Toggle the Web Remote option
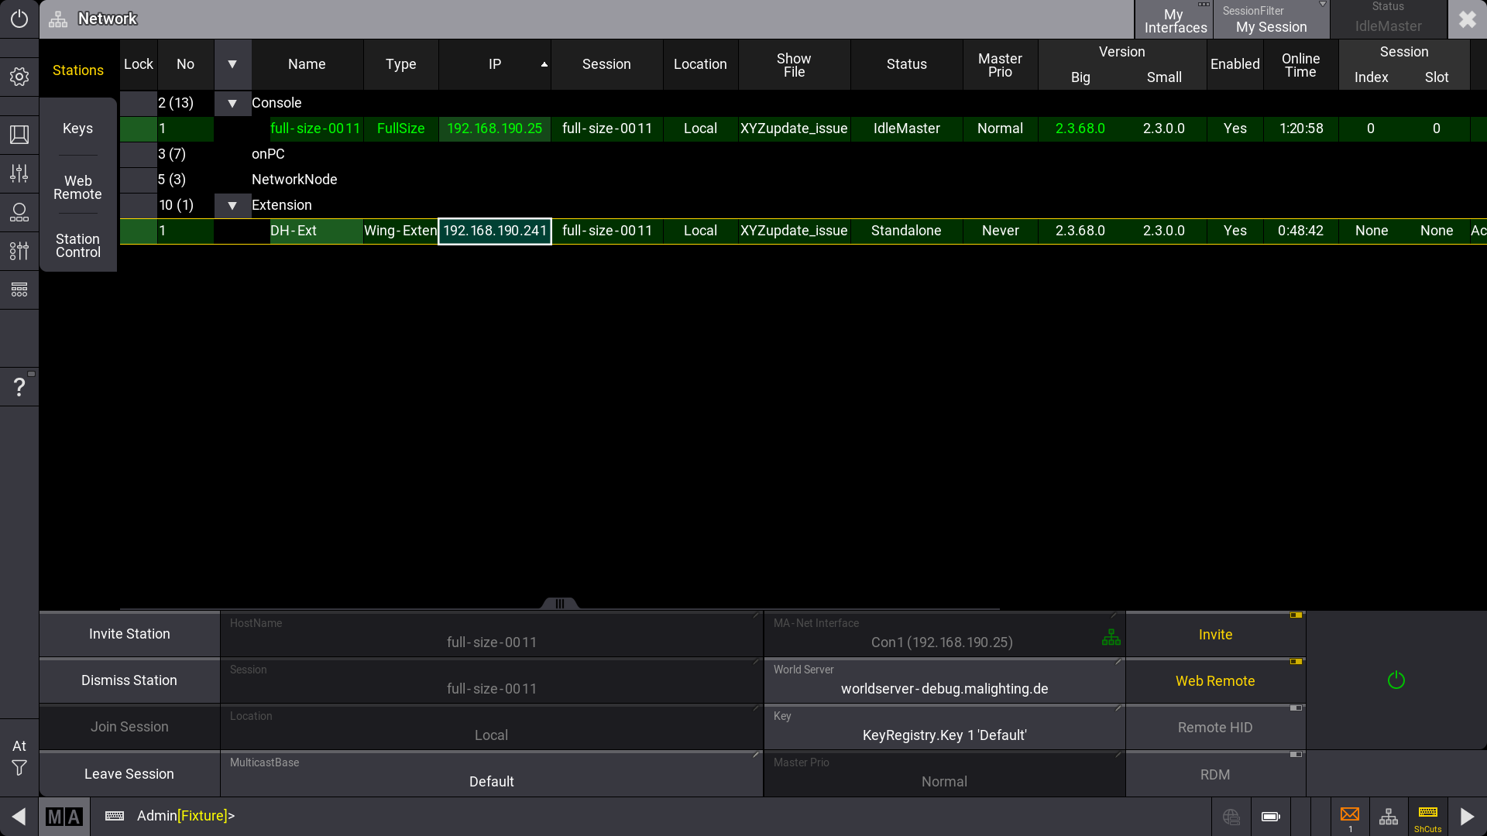 click(1215, 681)
